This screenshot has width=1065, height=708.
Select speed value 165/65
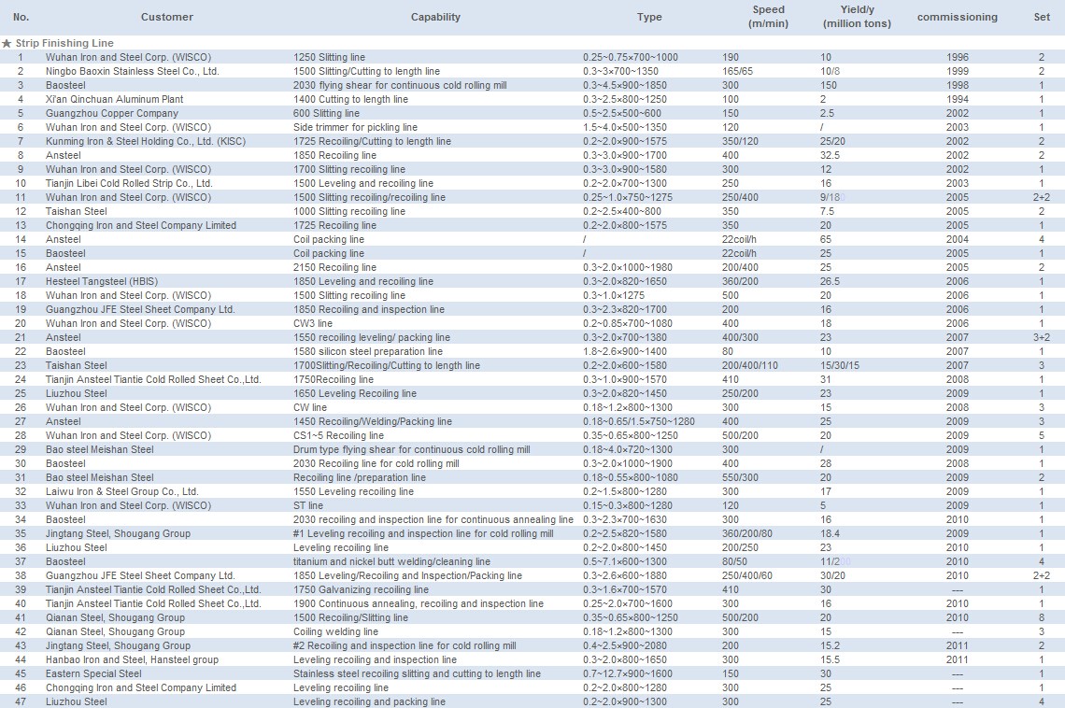pos(740,71)
